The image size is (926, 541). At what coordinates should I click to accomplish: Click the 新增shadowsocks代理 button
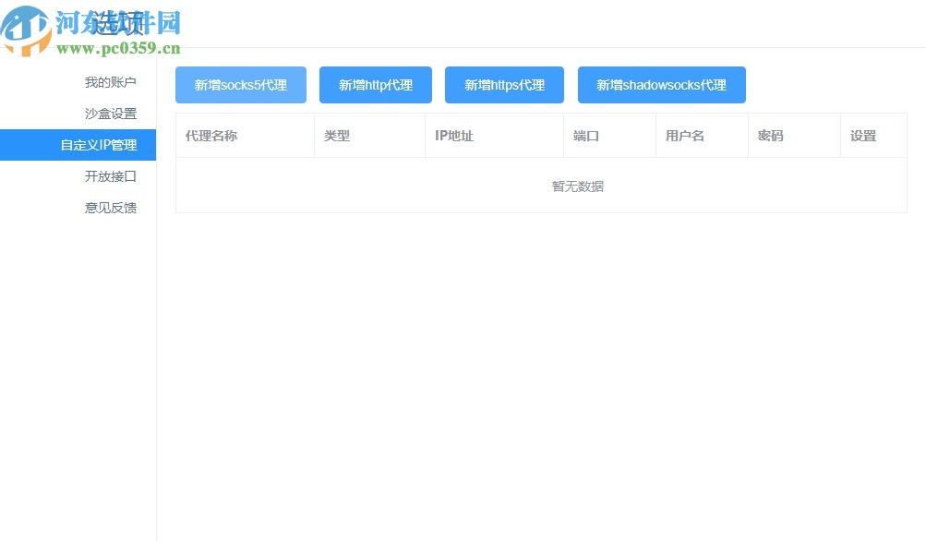pyautogui.click(x=661, y=84)
